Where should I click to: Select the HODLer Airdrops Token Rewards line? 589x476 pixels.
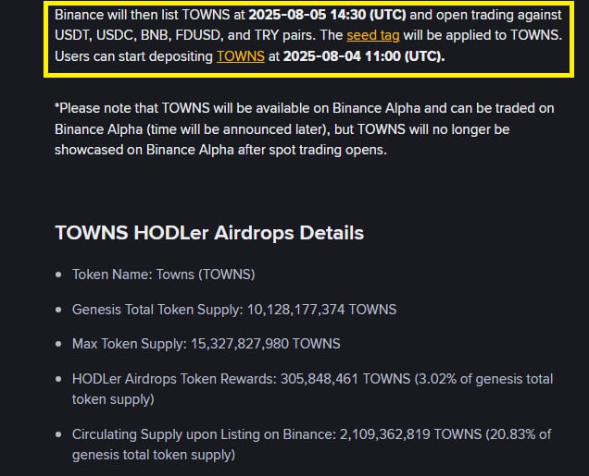tap(312, 389)
